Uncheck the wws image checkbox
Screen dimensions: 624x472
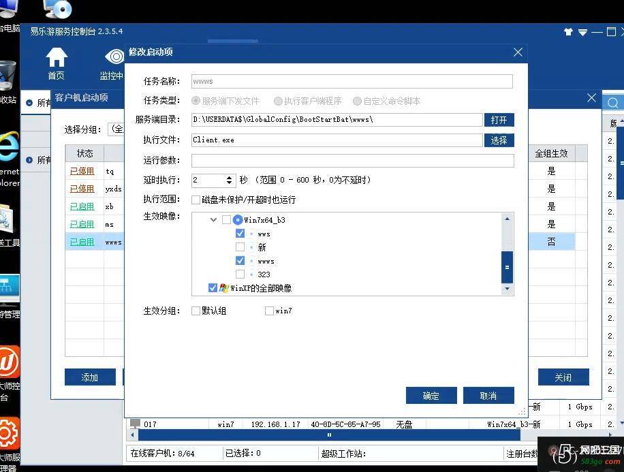click(240, 233)
